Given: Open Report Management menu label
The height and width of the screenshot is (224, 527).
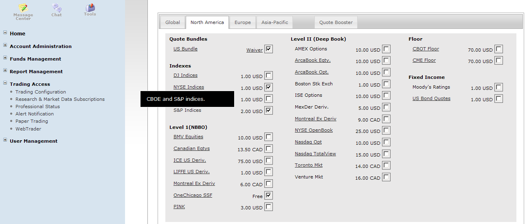Looking at the screenshot, I should click(x=36, y=72).
